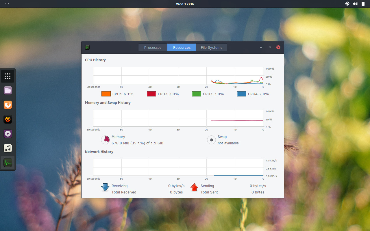This screenshot has width=370, height=231.
Task: Click the Swap usage indicator circle
Action: (x=211, y=140)
